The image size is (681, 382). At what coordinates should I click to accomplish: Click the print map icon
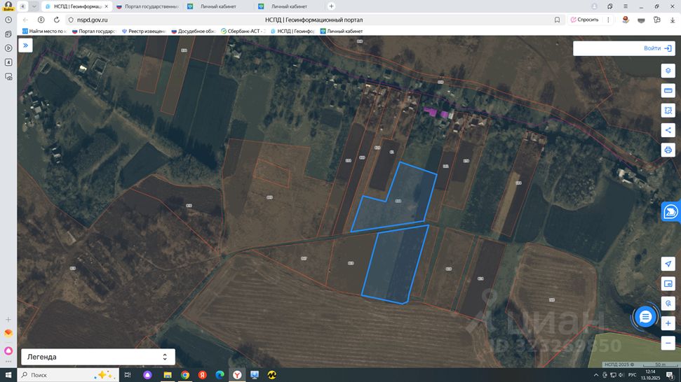click(668, 150)
